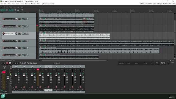Toggle ripple editing toolbar icon
Viewport: 176px width, 99px height.
click(7, 10)
